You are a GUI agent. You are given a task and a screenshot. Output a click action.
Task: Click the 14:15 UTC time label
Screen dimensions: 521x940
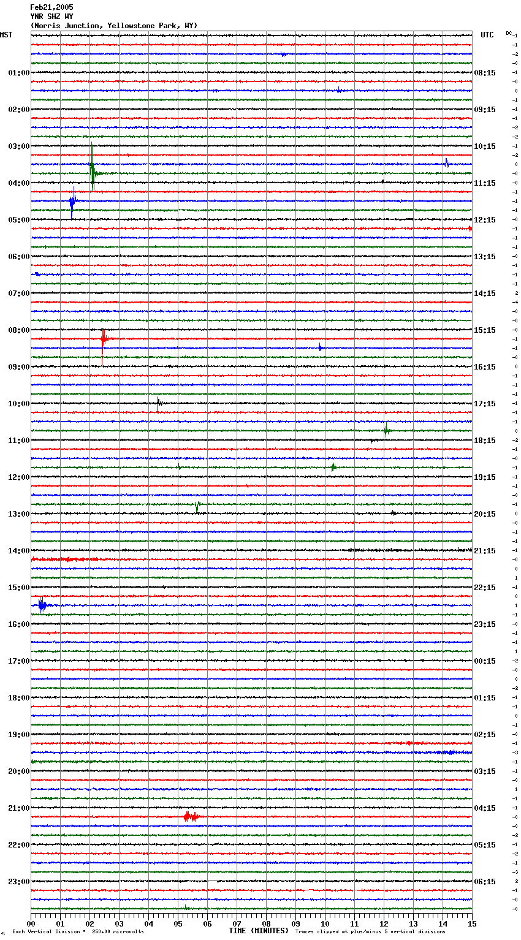(485, 294)
